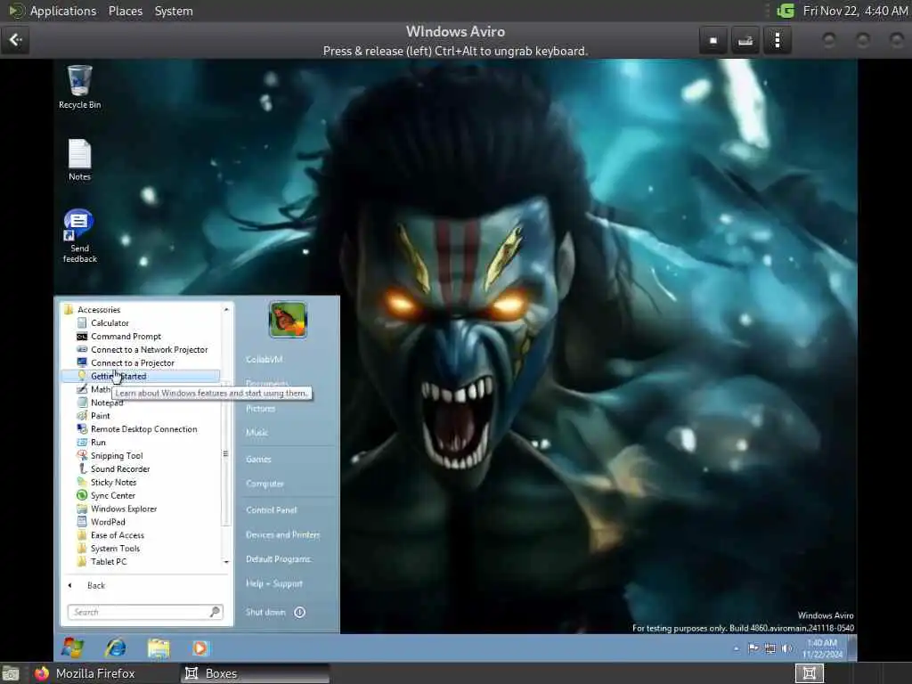Open the Recycle Bin desktop icon

coord(79,86)
